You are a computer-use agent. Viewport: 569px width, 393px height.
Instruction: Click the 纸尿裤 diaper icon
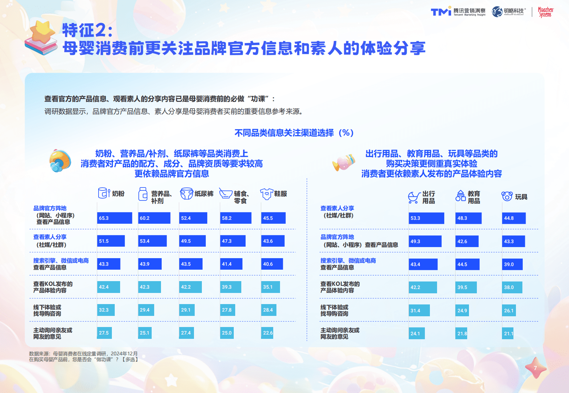pos(186,193)
